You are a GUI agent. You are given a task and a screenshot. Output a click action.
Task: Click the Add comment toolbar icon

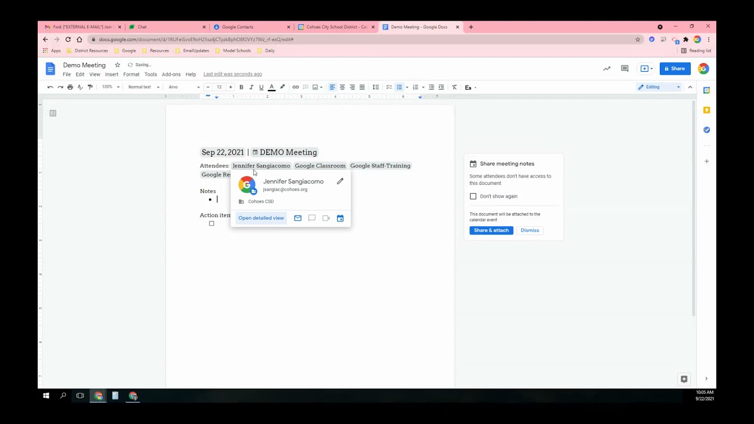(306, 87)
